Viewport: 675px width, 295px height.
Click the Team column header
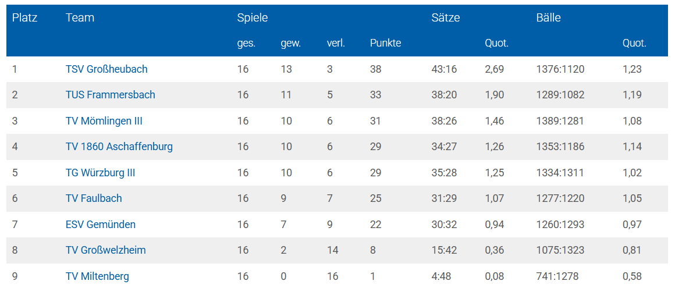pos(80,18)
